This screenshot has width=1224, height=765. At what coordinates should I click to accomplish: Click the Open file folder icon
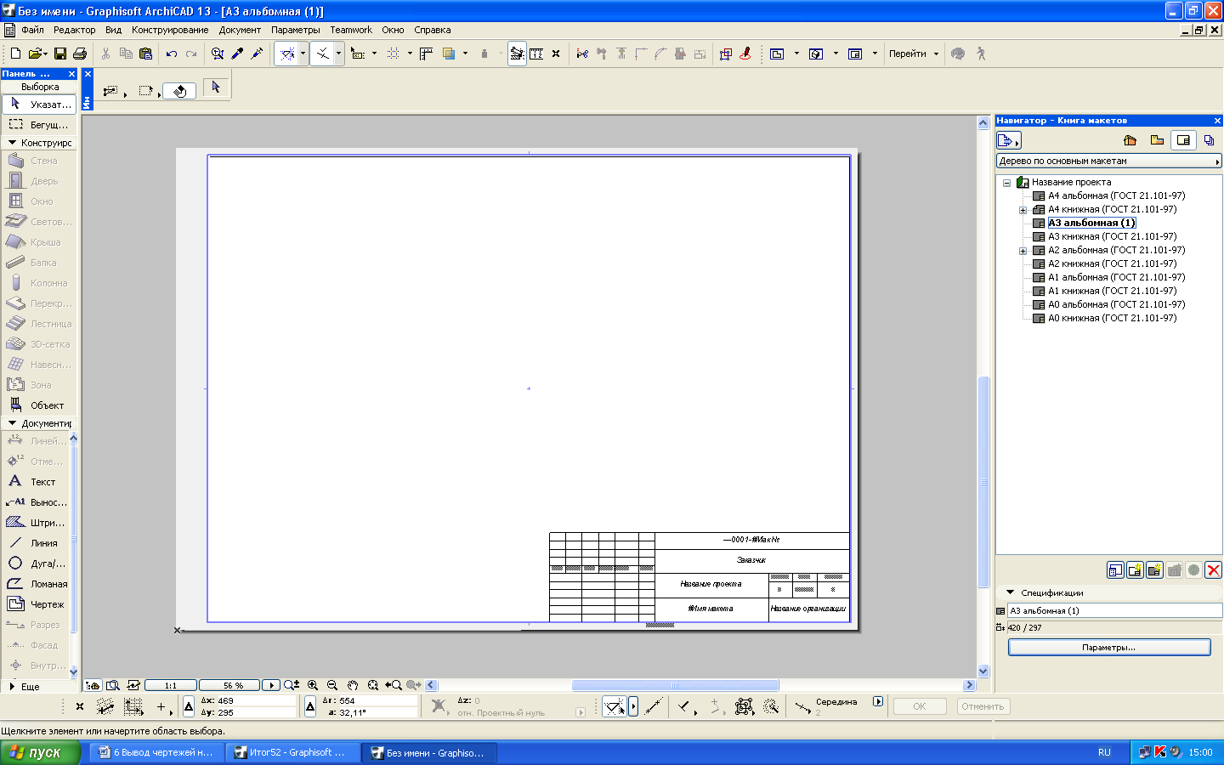[37, 54]
